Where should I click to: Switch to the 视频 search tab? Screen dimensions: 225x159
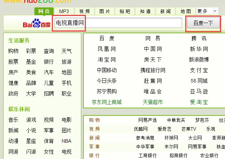coord(84,11)
